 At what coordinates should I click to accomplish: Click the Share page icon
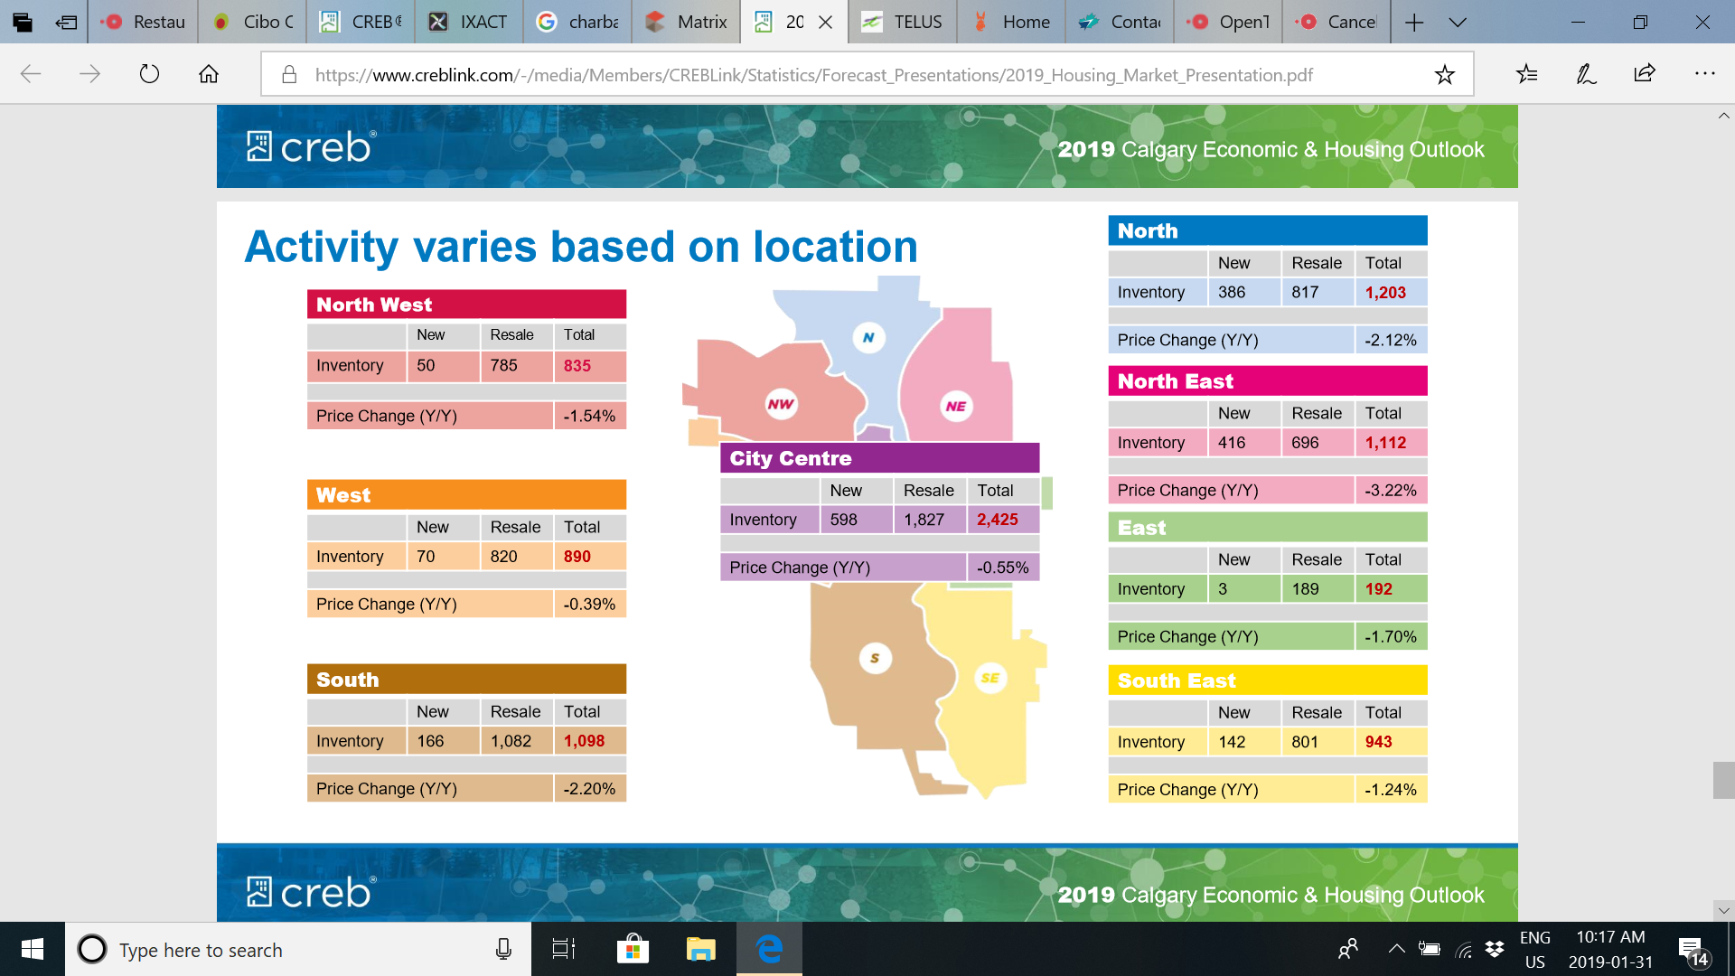coord(1645,74)
